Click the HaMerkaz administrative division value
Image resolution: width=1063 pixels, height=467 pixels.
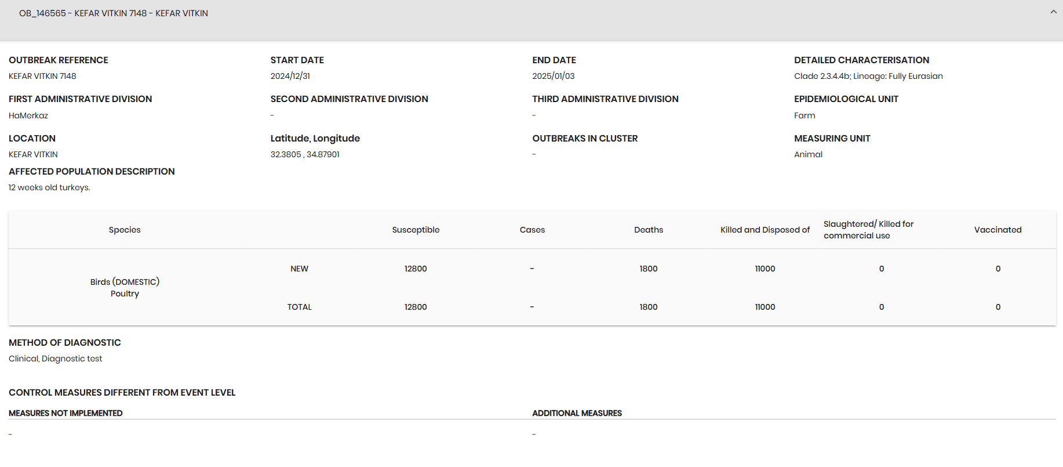tap(28, 115)
